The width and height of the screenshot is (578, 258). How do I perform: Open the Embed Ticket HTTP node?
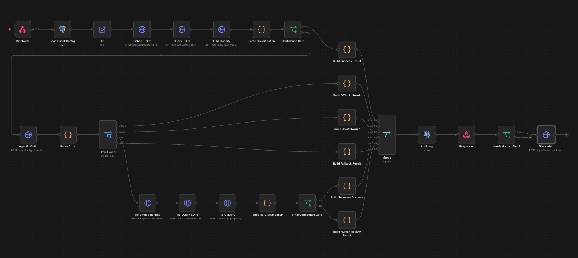(x=142, y=29)
